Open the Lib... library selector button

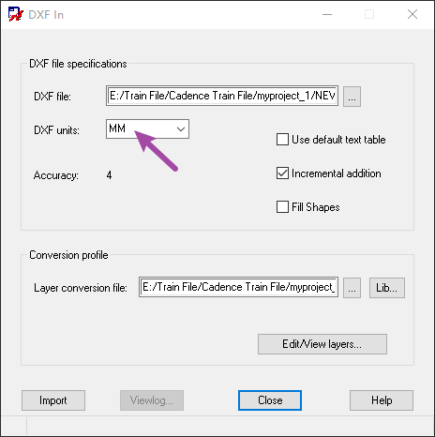pos(387,288)
